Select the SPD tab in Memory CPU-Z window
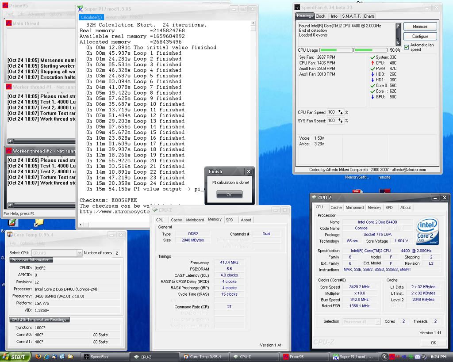 [230, 220]
